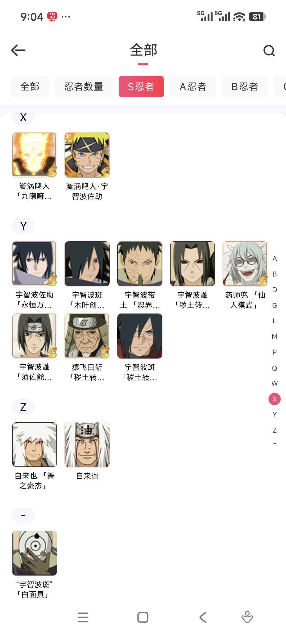Open search with magnifier icon
Viewport: 286px width, 635px height.
[x=269, y=51]
